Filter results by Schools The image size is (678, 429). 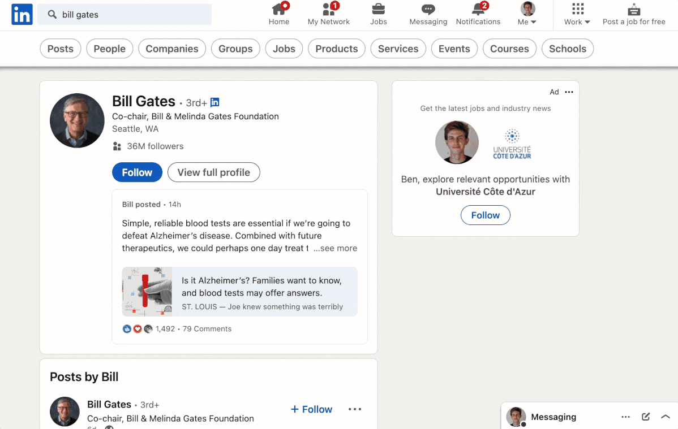[x=568, y=49]
